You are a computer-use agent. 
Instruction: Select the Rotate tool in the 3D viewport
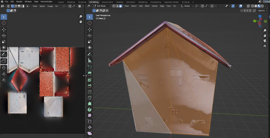pyautogui.click(x=90, y=36)
